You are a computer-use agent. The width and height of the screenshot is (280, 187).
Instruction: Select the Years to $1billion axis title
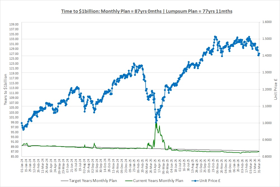6,90
